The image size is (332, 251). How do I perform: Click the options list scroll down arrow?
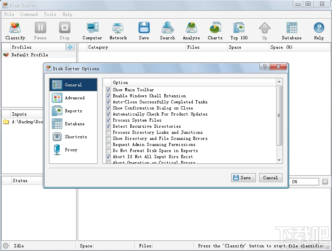tap(279, 160)
